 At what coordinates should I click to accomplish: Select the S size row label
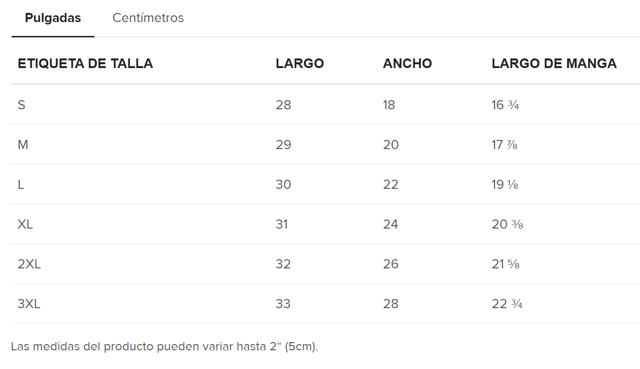pyautogui.click(x=22, y=105)
